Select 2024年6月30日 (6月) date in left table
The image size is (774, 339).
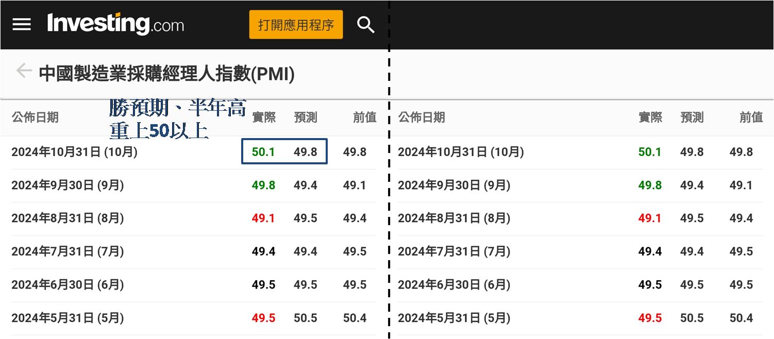point(68,285)
